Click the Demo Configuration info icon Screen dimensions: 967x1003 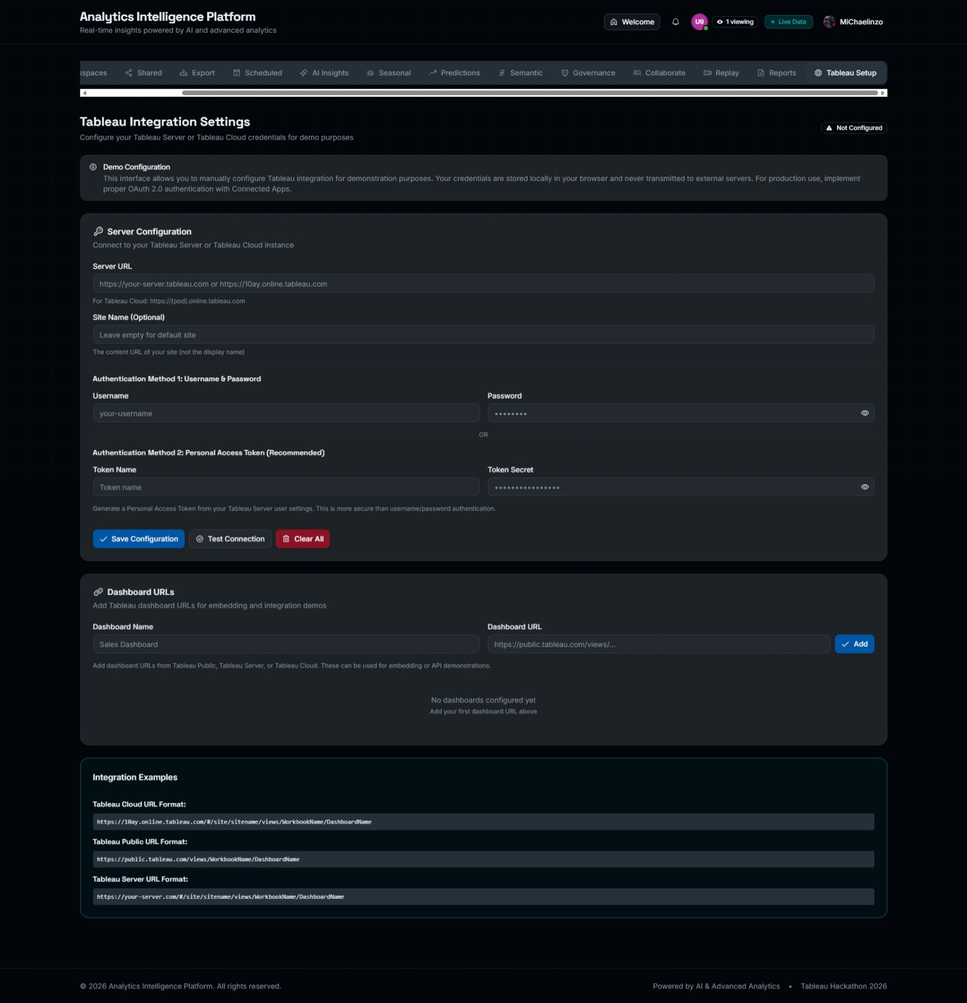click(x=93, y=167)
